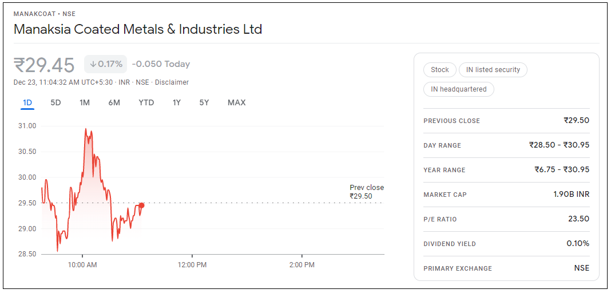Click the 30.50 price axis label
Screen dimensions: 611x293
click(x=27, y=152)
